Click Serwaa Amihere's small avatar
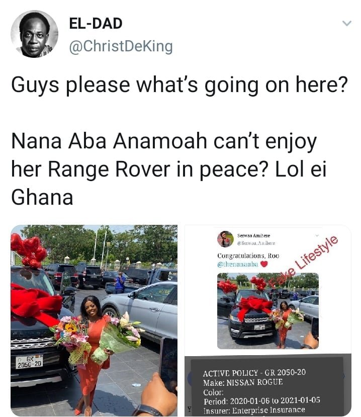 pyautogui.click(x=225, y=238)
